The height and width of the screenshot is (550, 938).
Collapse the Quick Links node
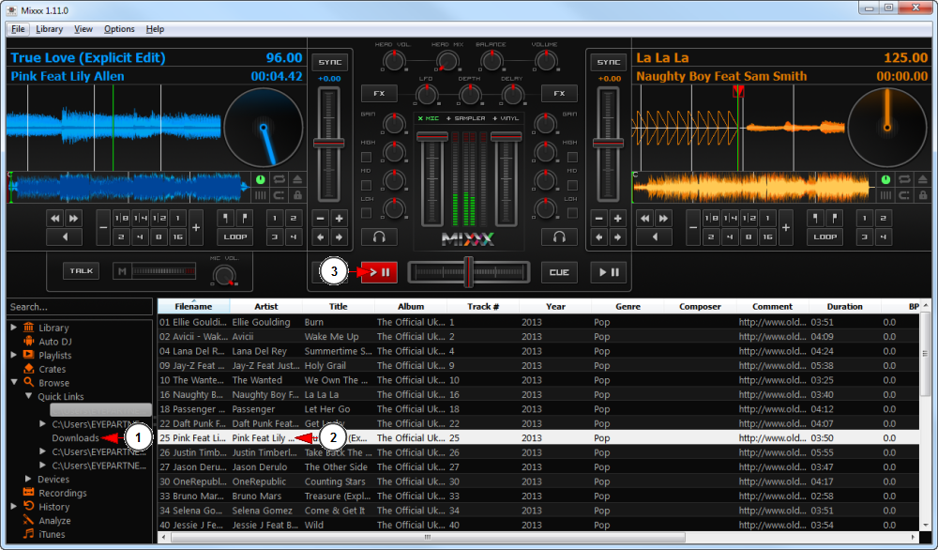pyautogui.click(x=28, y=396)
